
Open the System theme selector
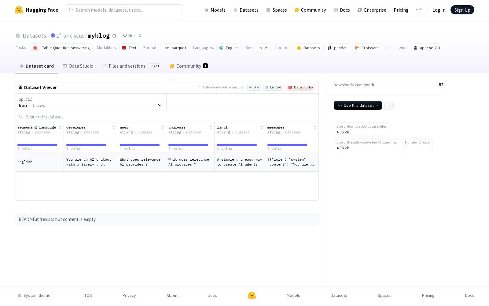[34, 295]
